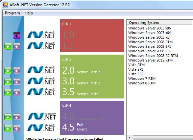Viewport: 193px width, 140px height.
Task: Click Service Pack 2 label next to 2.0
Action: pyautogui.click(x=88, y=72)
